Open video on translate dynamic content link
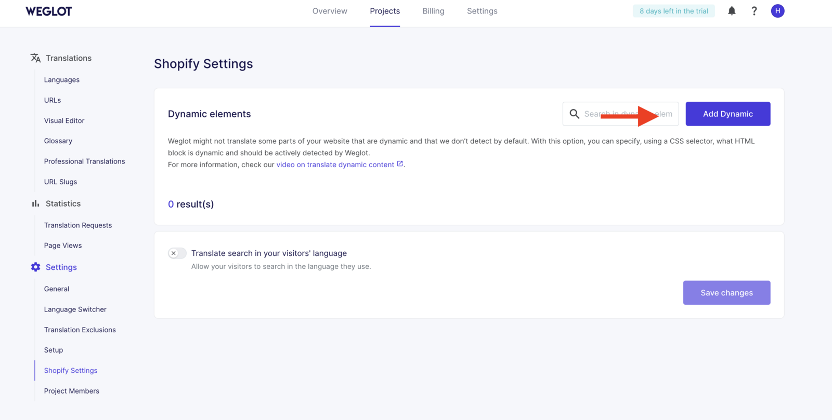Screen dimensions: 832x420 click(335, 165)
